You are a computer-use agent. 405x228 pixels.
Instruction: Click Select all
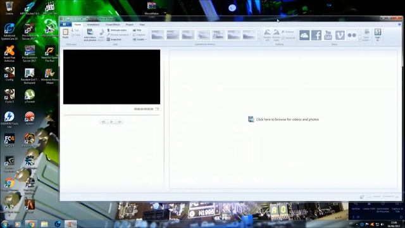pyautogui.click(x=289, y=38)
